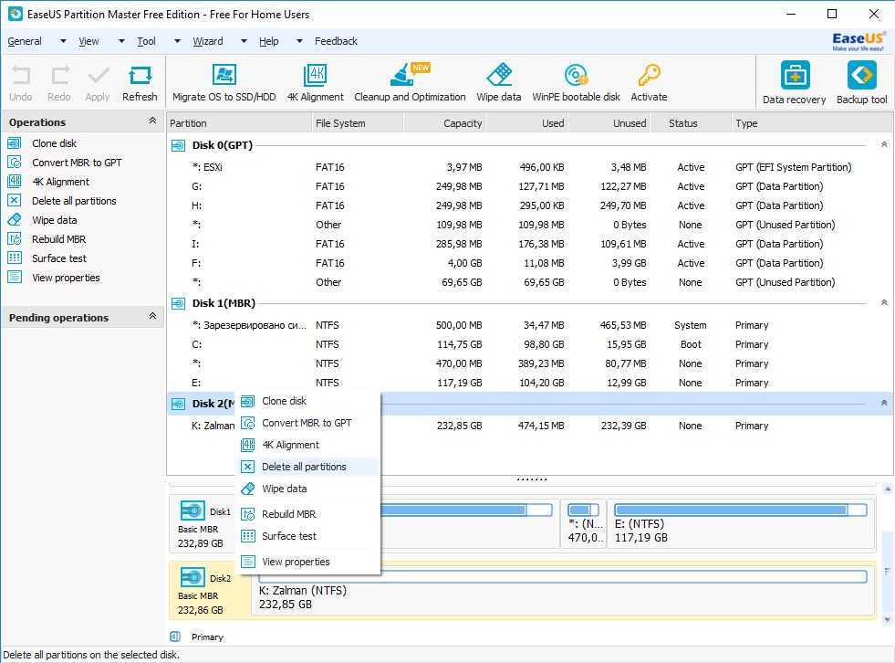Open the Wizard menu
Screen dimensions: 895x663
pyautogui.click(x=208, y=41)
